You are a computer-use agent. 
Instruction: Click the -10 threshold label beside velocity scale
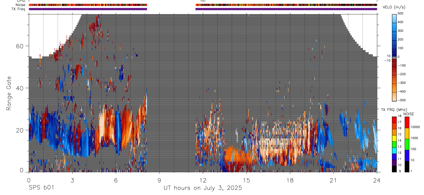387,61
